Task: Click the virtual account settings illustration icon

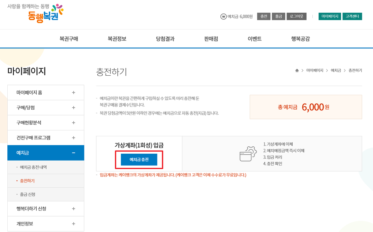Action: click(x=248, y=154)
